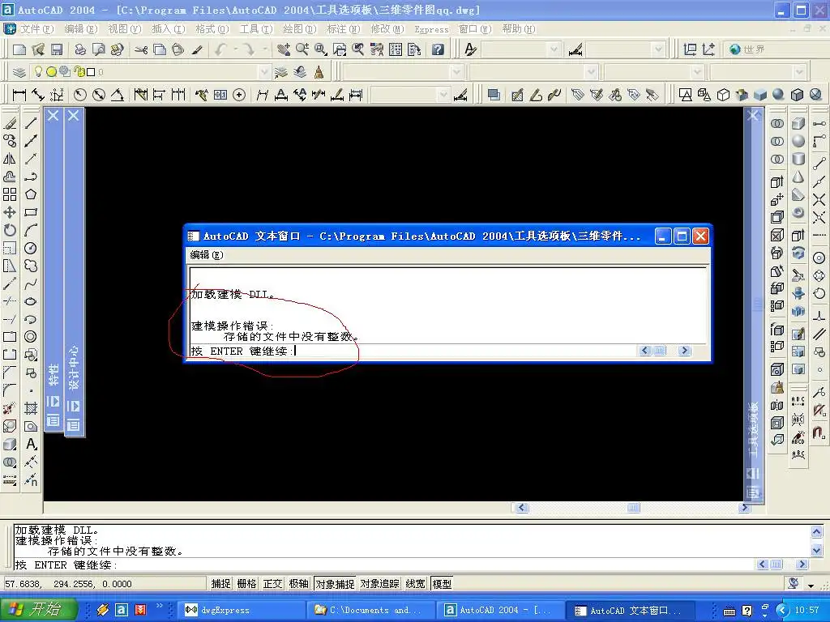
Task: Select the Mirror modify tool
Action: 10,159
